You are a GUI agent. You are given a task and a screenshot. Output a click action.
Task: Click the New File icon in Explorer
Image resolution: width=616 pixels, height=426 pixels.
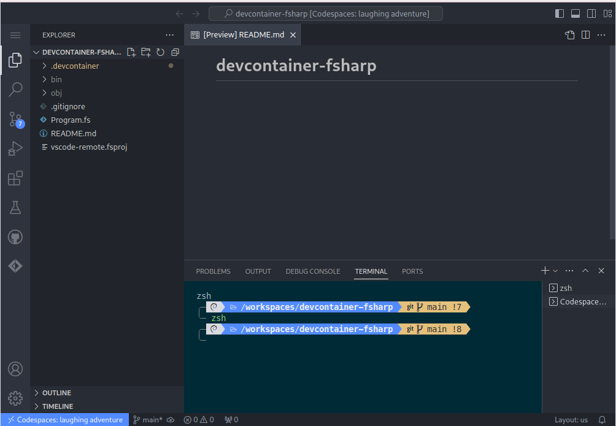tap(131, 52)
